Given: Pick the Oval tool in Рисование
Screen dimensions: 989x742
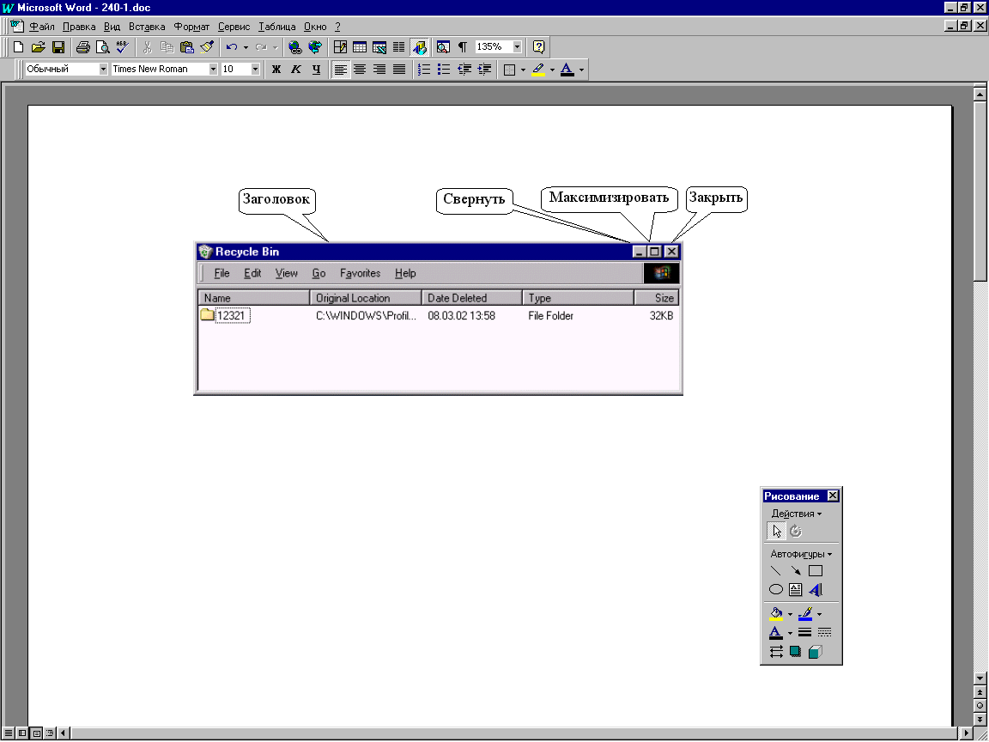Looking at the screenshot, I should pyautogui.click(x=776, y=590).
